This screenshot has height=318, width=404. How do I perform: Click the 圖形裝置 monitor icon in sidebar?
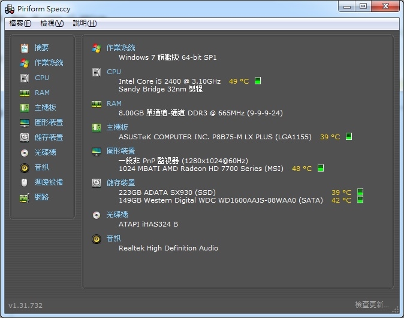pyautogui.click(x=25, y=123)
